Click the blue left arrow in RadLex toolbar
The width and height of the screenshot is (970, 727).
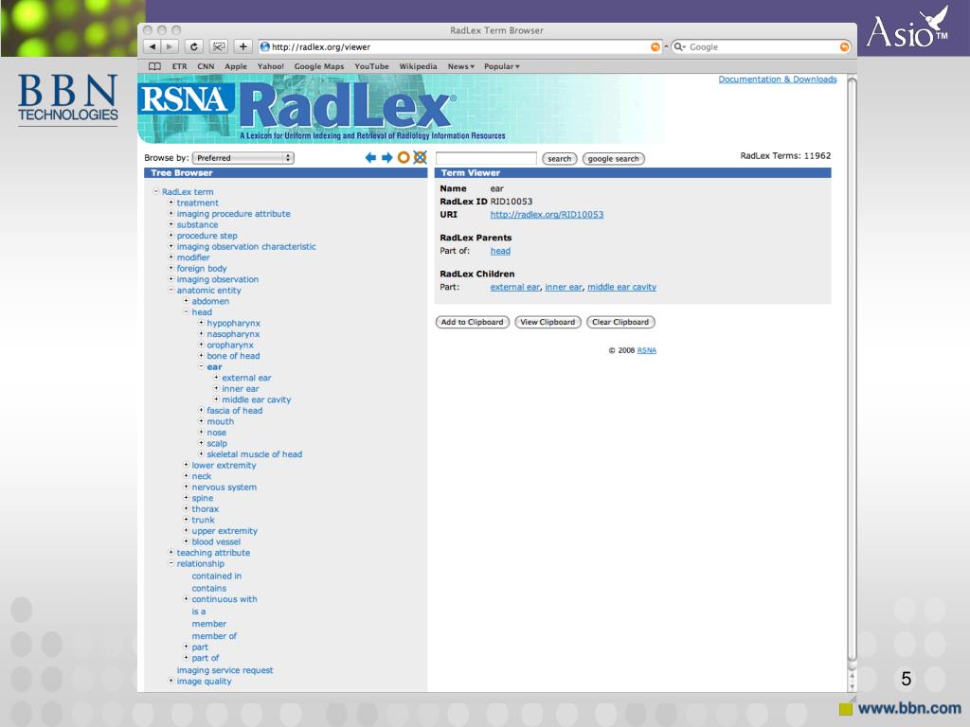(370, 158)
